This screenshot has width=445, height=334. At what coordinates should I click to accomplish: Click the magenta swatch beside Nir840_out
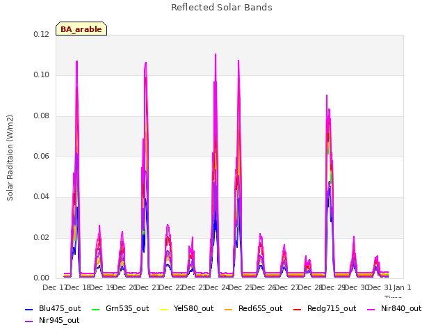[371, 309]
